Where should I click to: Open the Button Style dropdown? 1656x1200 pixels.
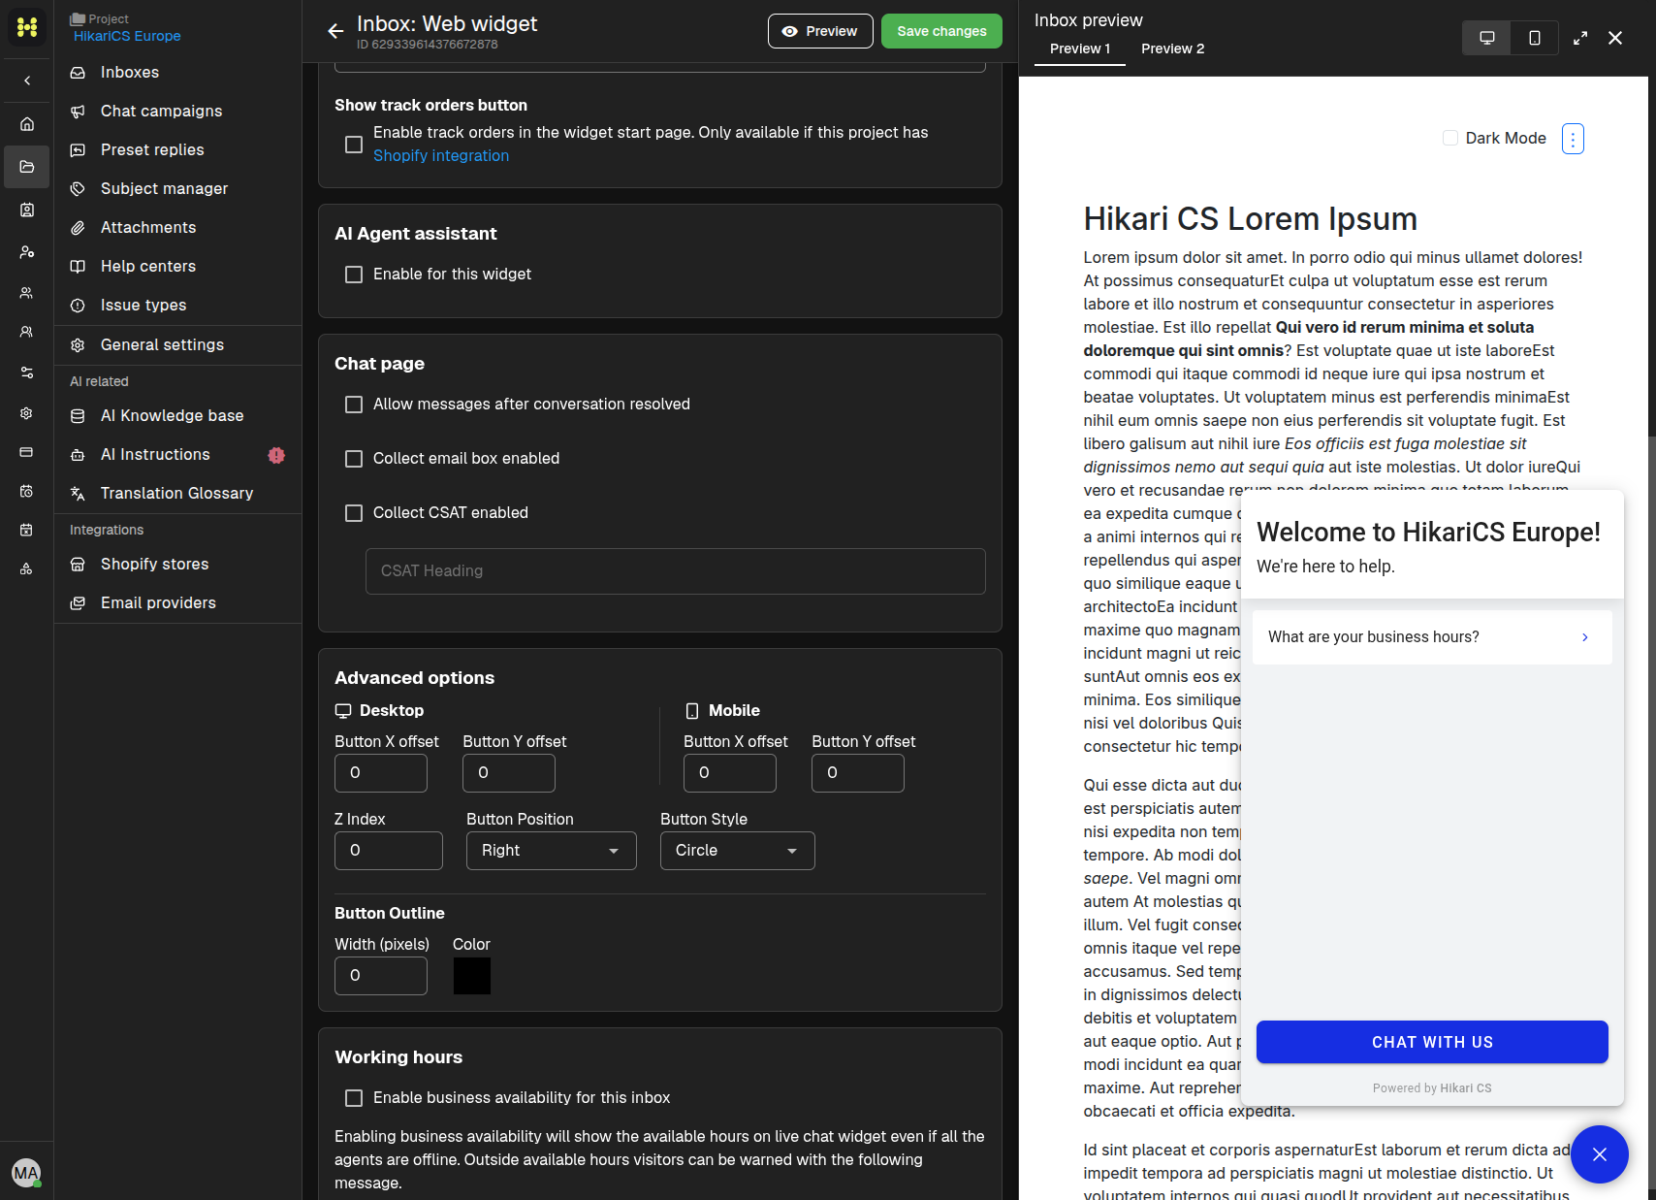(737, 851)
